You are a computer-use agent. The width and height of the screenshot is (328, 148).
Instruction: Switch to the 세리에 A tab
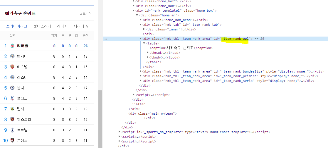point(81,26)
